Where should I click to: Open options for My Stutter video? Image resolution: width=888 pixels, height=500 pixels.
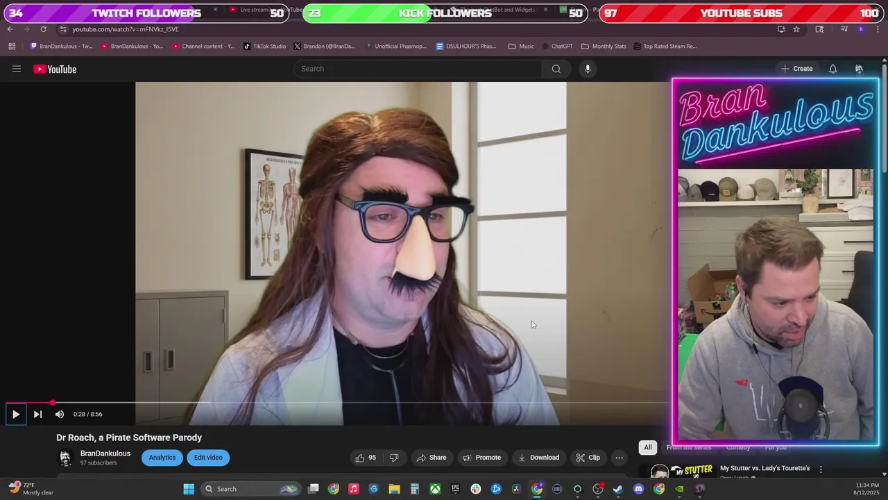click(821, 469)
